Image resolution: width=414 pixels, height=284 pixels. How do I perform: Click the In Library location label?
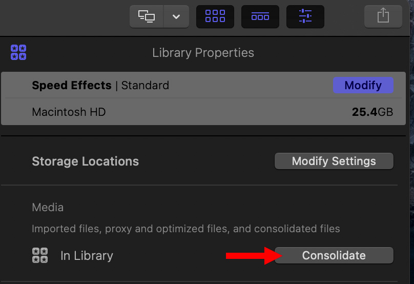click(87, 255)
